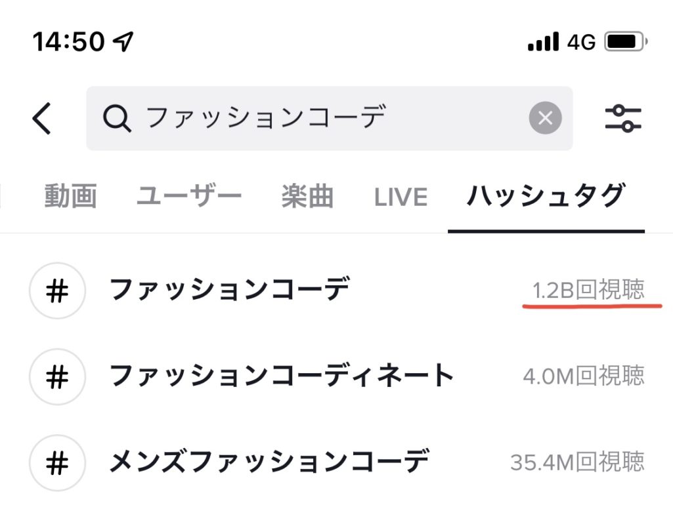673x509 pixels.
Task: Tap hash icon beside ファッションコーディネート
Action: (57, 377)
